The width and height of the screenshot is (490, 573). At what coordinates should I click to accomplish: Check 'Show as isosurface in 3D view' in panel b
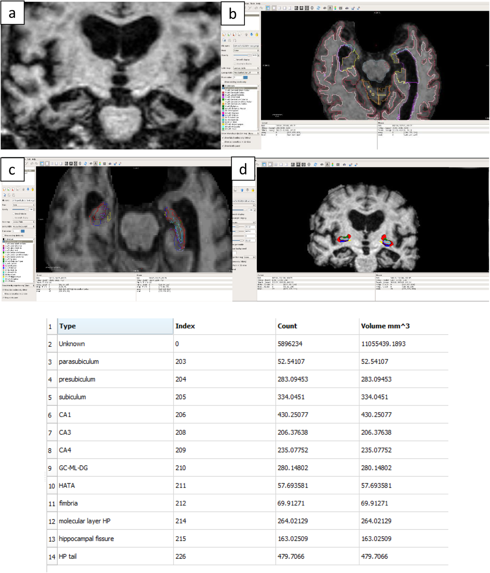(223, 142)
